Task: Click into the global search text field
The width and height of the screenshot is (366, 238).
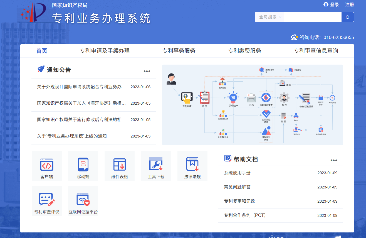Action: tap(313, 17)
